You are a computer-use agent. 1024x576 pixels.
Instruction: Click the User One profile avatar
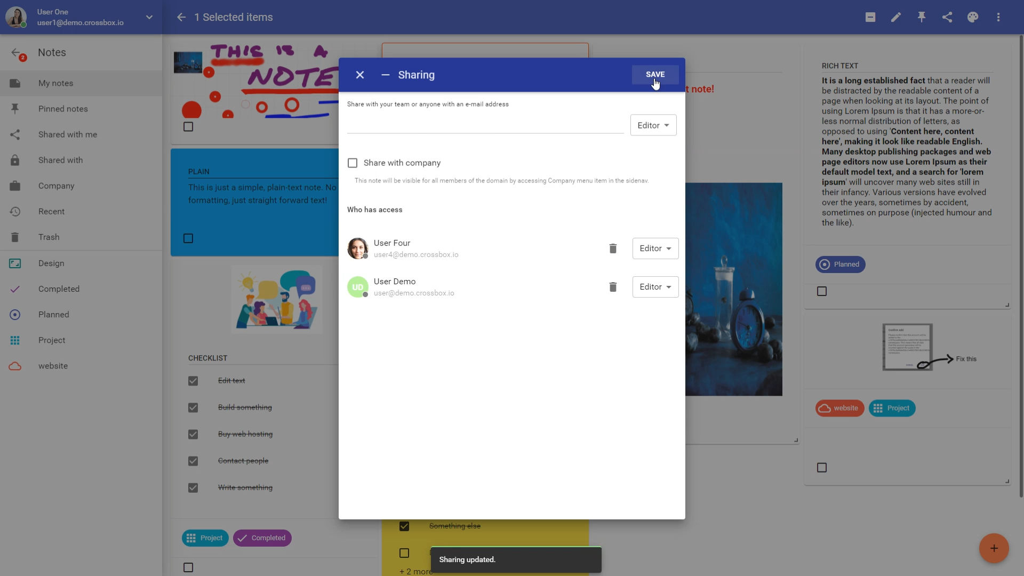point(16,17)
